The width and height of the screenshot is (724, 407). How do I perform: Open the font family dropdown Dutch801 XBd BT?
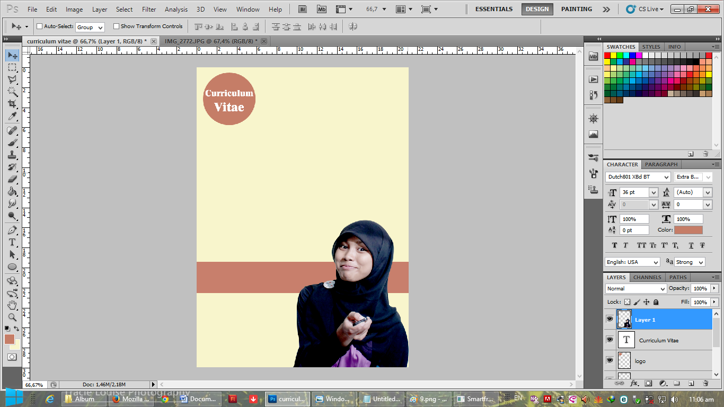(638, 177)
